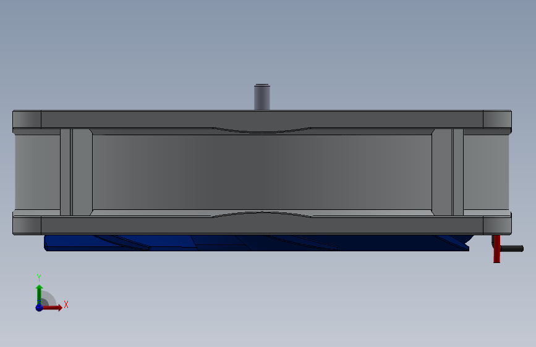Select the right vertical rib of the housing
Image resolution: width=536 pixels, height=347 pixels.
pyautogui.click(x=448, y=172)
